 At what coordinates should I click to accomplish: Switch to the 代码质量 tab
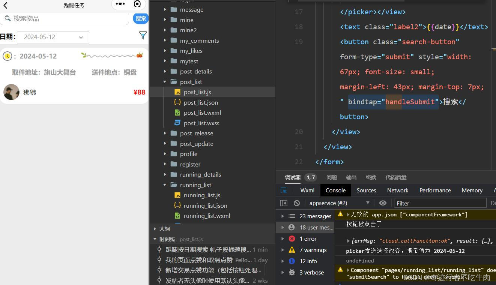tap(396, 177)
